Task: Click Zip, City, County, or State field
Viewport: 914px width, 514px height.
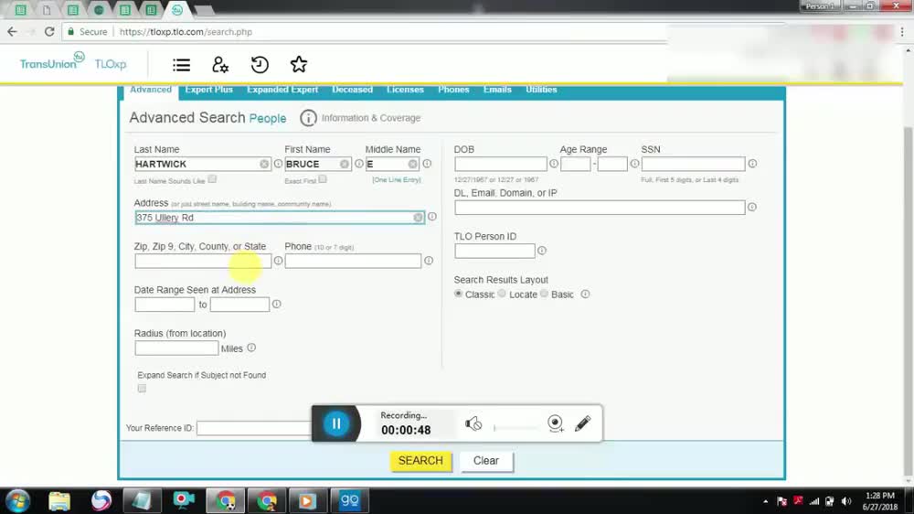Action: tap(203, 261)
